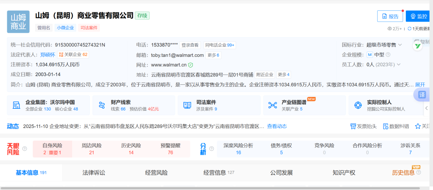Open the 超级市场零售 industry dropdown

[x=384, y=45]
